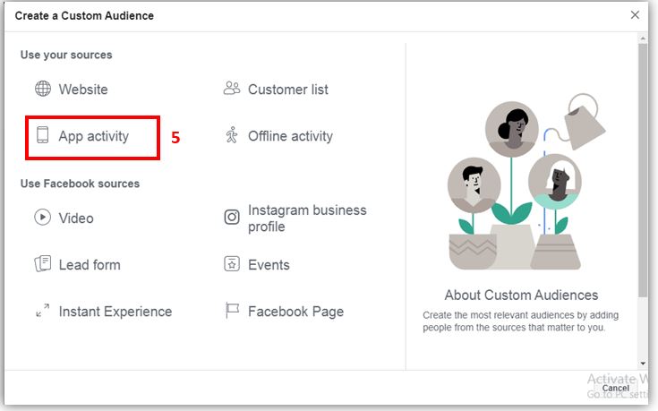Screen dimensions: 658x411
Task: Click the App activity phone icon
Action: coord(42,135)
